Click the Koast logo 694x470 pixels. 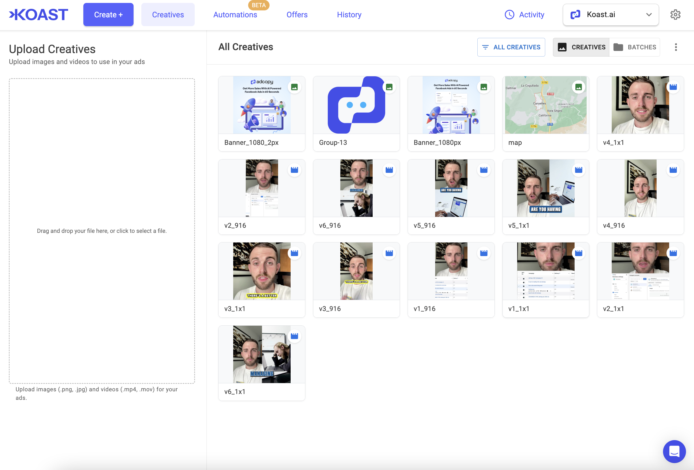click(x=38, y=15)
